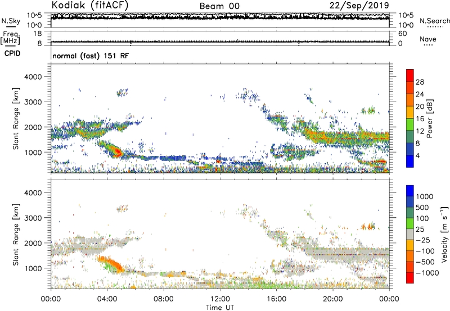450x311 pixels.
Task: Click the '28' tick on power scale
Action: [x=420, y=82]
